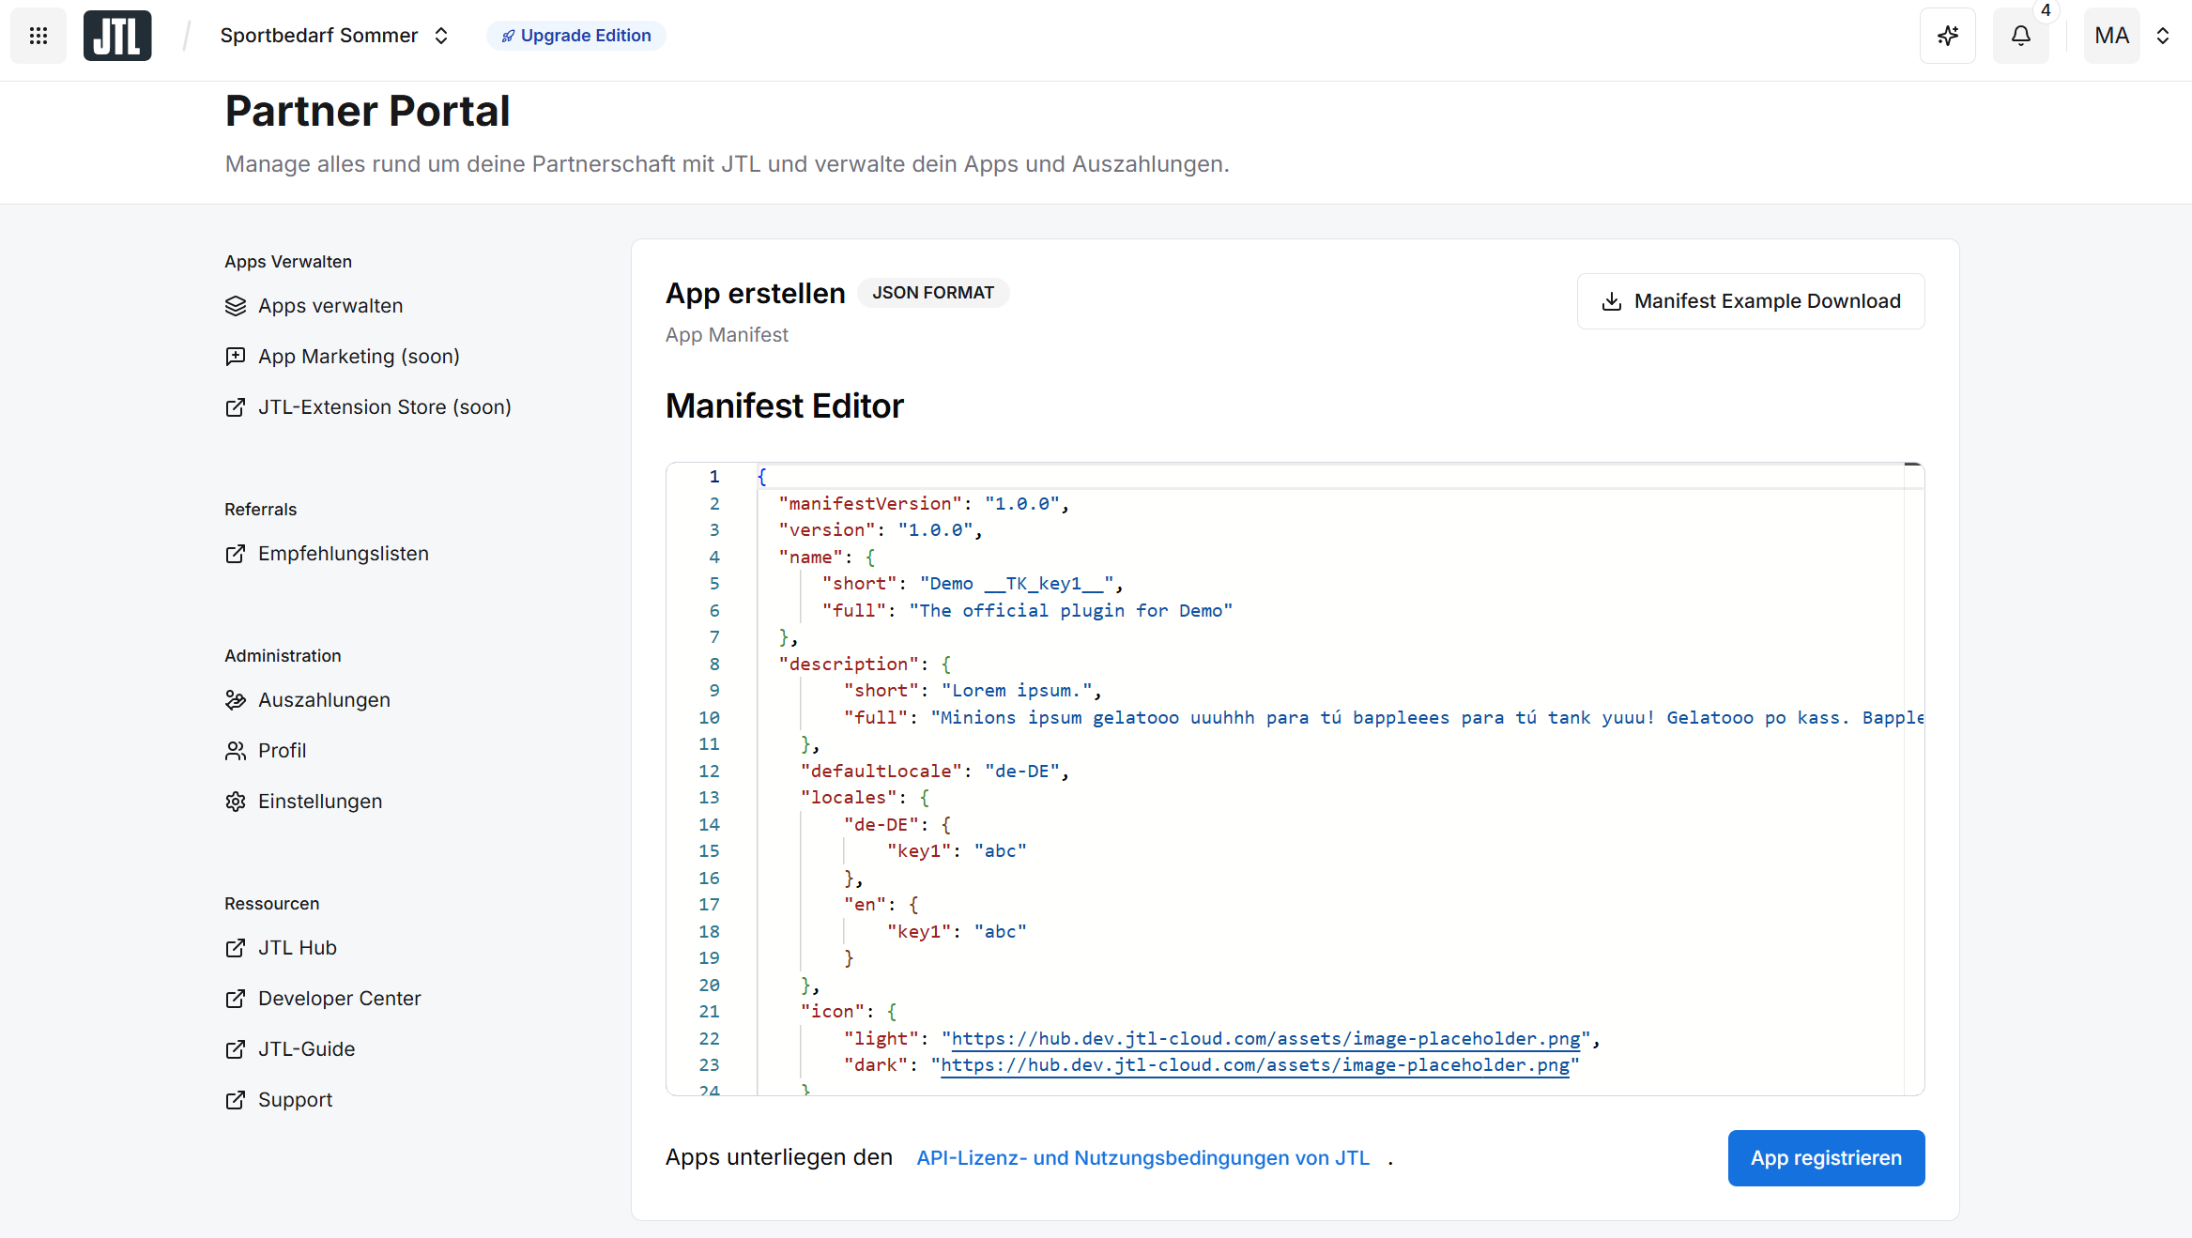Click the App Marketing message icon
Image resolution: width=2192 pixels, height=1238 pixels.
(236, 357)
